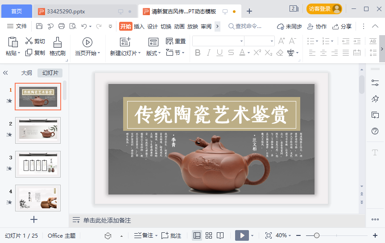
Task: Click the zoom slider handle
Action: click(x=316, y=235)
